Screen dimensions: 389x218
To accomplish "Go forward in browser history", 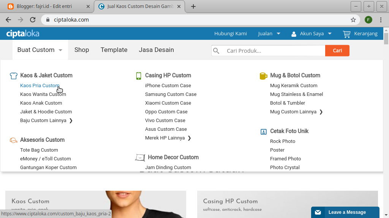I will [x=21, y=20].
